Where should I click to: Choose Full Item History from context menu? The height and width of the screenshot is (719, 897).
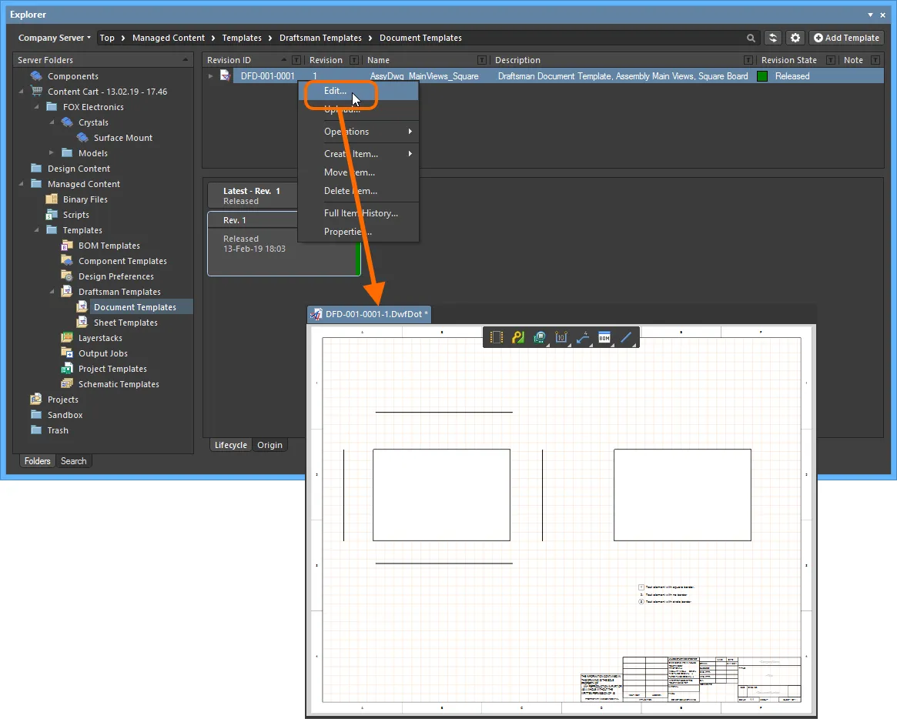pyautogui.click(x=360, y=213)
